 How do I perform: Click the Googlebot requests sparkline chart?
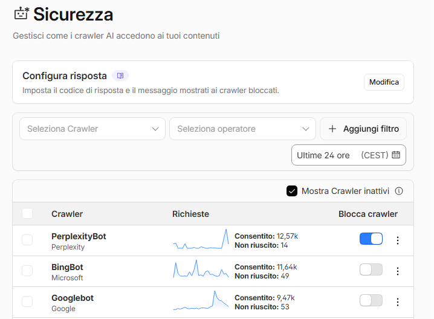(x=201, y=300)
